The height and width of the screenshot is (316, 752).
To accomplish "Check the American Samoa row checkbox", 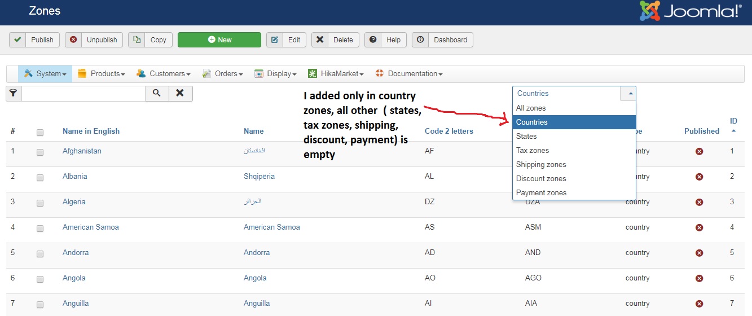I will [x=40, y=229].
